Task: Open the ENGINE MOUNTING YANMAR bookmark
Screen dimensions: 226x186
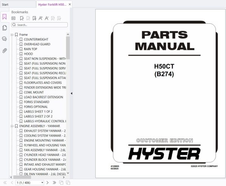Action: 45,140
